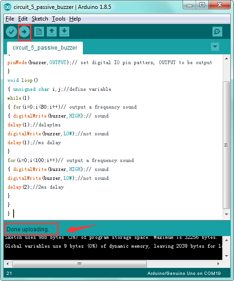The height and width of the screenshot is (281, 234).
Task: Open the Tools menu
Action: click(58, 19)
